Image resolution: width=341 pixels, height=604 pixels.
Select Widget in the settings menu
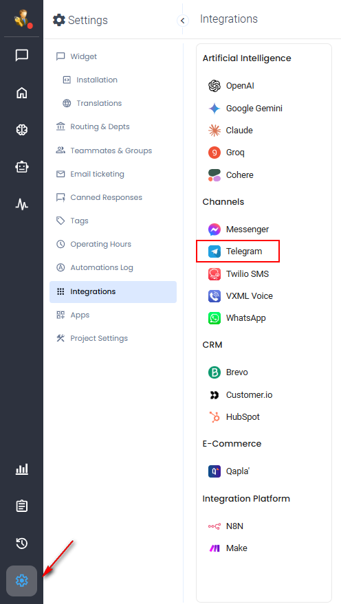[x=76, y=56]
